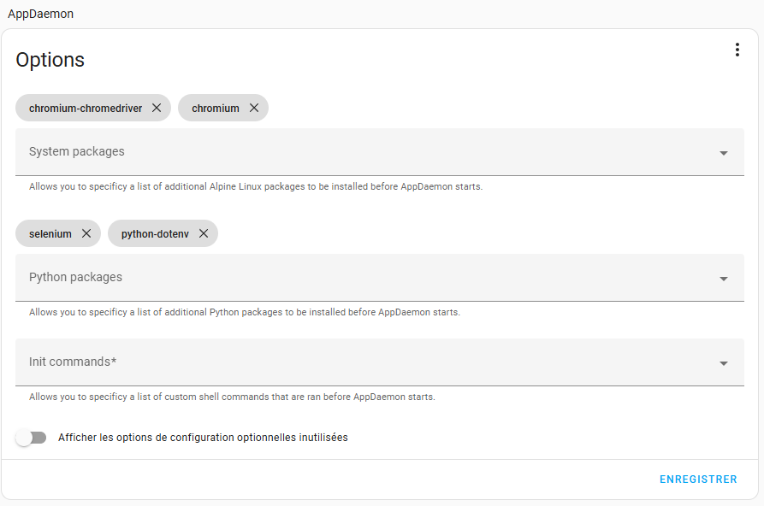The height and width of the screenshot is (506, 764).
Task: Expand the System packages dropdown arrow
Action: (724, 153)
